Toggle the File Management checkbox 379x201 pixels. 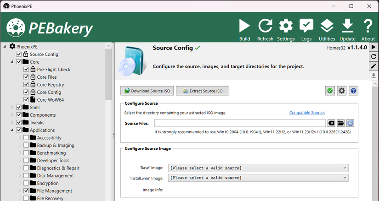point(26,191)
